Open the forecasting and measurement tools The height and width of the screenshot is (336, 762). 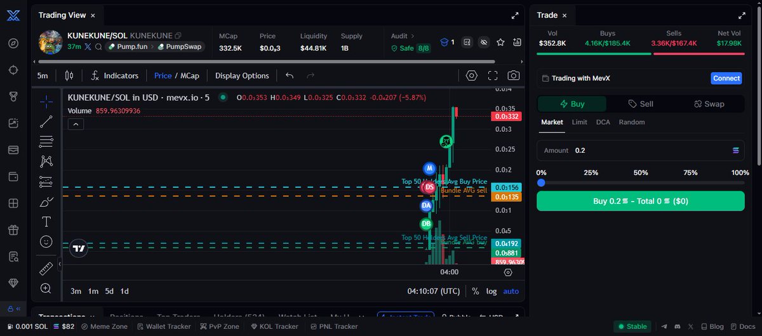(x=46, y=181)
